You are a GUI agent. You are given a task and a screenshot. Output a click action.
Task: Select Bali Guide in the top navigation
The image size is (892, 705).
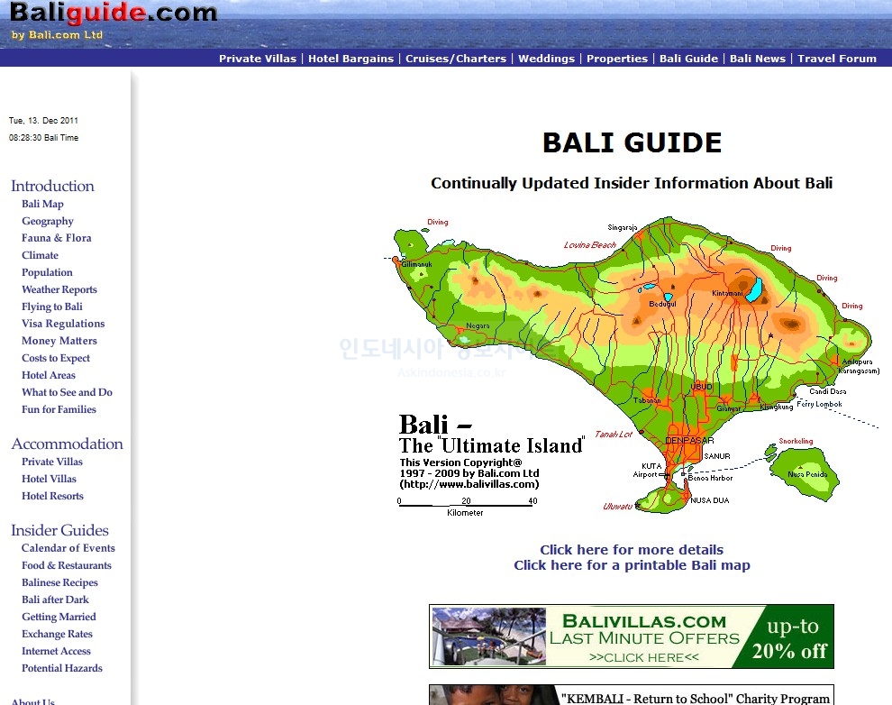(x=689, y=59)
